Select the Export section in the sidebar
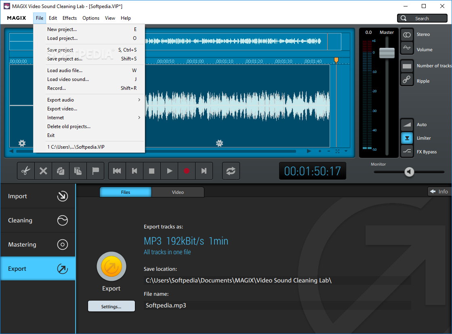This screenshot has height=334, width=452. (38, 269)
